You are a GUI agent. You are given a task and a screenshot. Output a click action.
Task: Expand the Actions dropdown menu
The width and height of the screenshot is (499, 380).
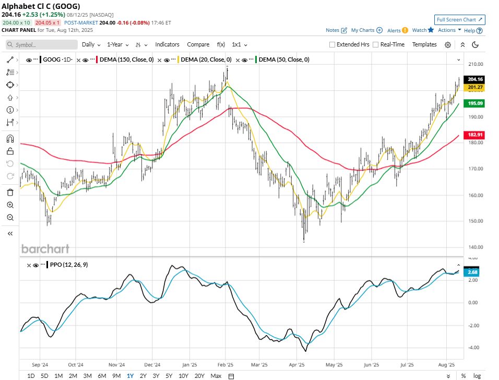449,30
